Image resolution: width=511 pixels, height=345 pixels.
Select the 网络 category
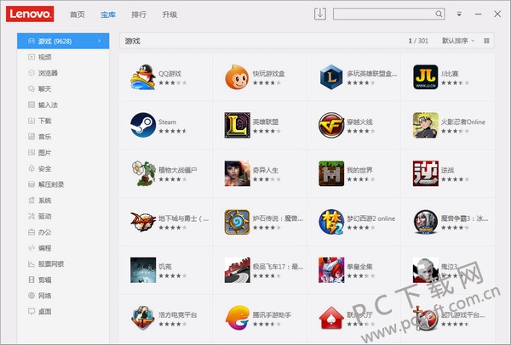63,296
